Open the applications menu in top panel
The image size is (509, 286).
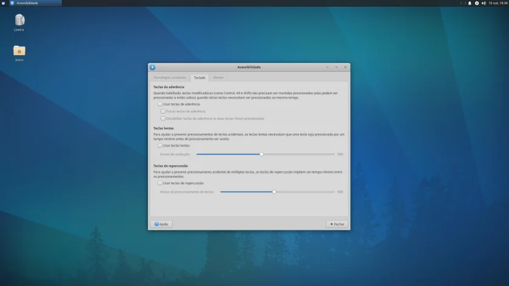point(4,3)
